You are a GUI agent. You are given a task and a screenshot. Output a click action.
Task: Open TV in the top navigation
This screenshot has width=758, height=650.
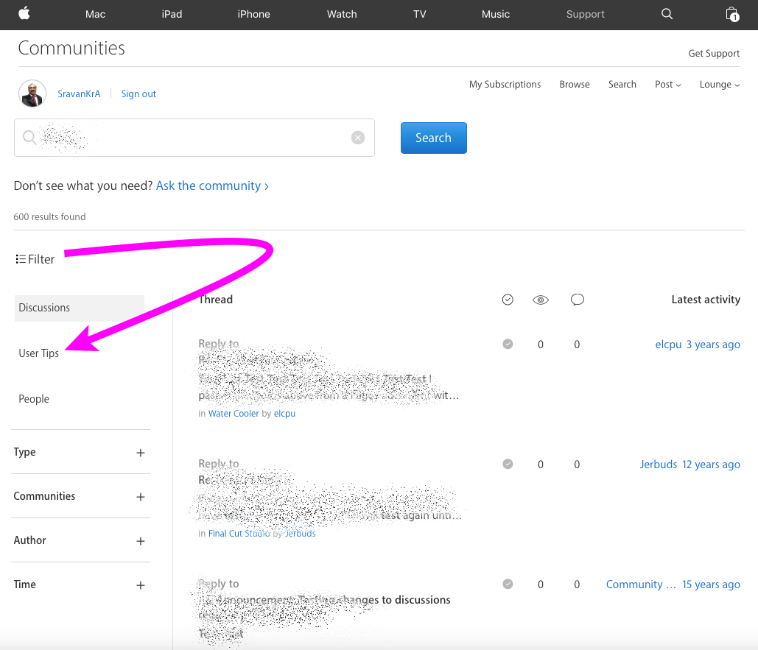[x=420, y=14]
